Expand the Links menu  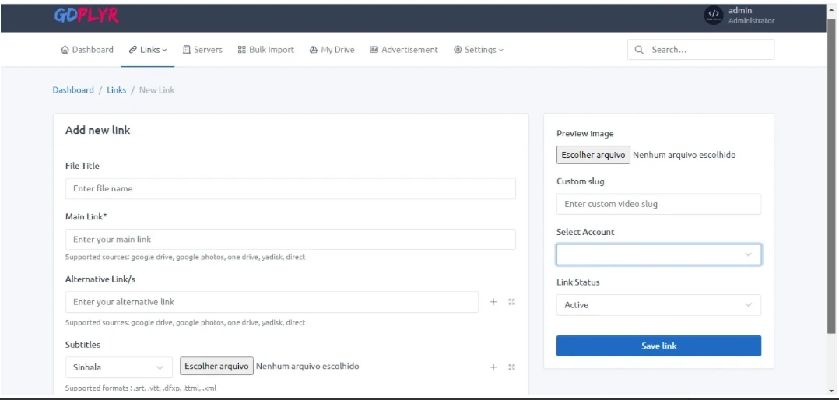point(148,50)
